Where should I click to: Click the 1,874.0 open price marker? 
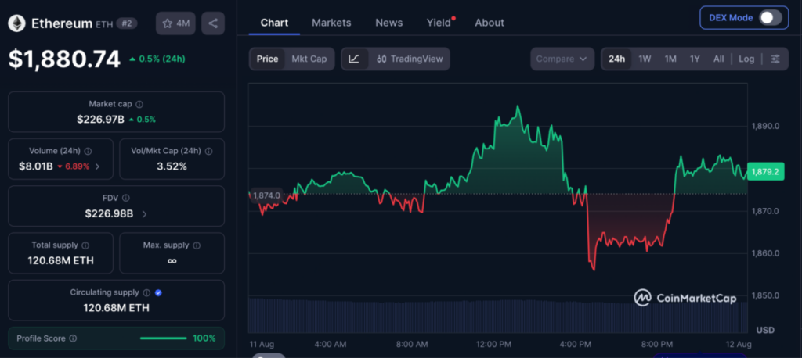[266, 195]
